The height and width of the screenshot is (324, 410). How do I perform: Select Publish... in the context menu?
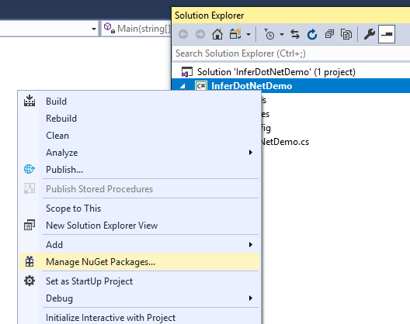pyautogui.click(x=139, y=170)
